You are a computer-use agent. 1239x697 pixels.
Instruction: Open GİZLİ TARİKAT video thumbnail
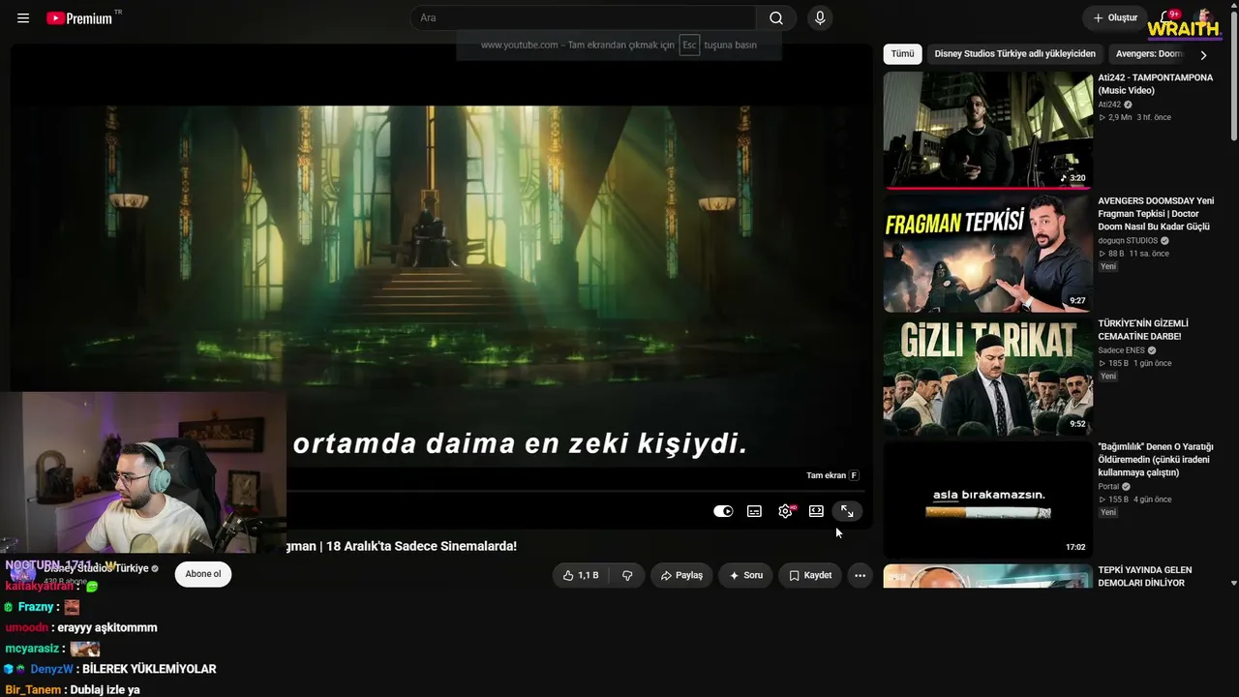point(987,377)
